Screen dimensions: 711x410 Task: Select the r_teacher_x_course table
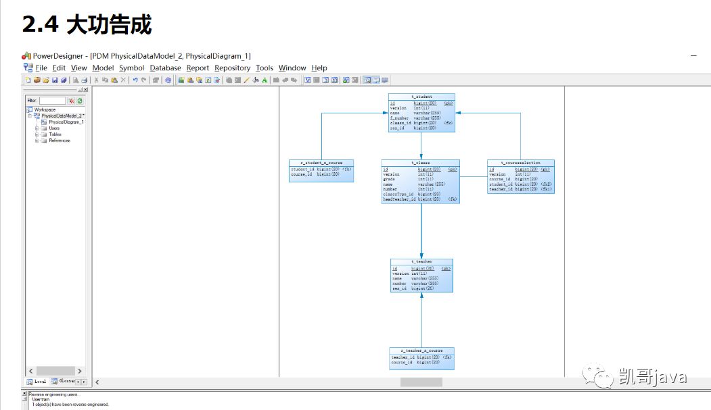point(421,359)
